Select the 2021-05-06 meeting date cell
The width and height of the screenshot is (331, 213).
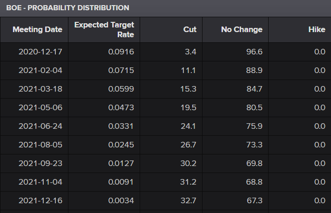tap(34, 107)
